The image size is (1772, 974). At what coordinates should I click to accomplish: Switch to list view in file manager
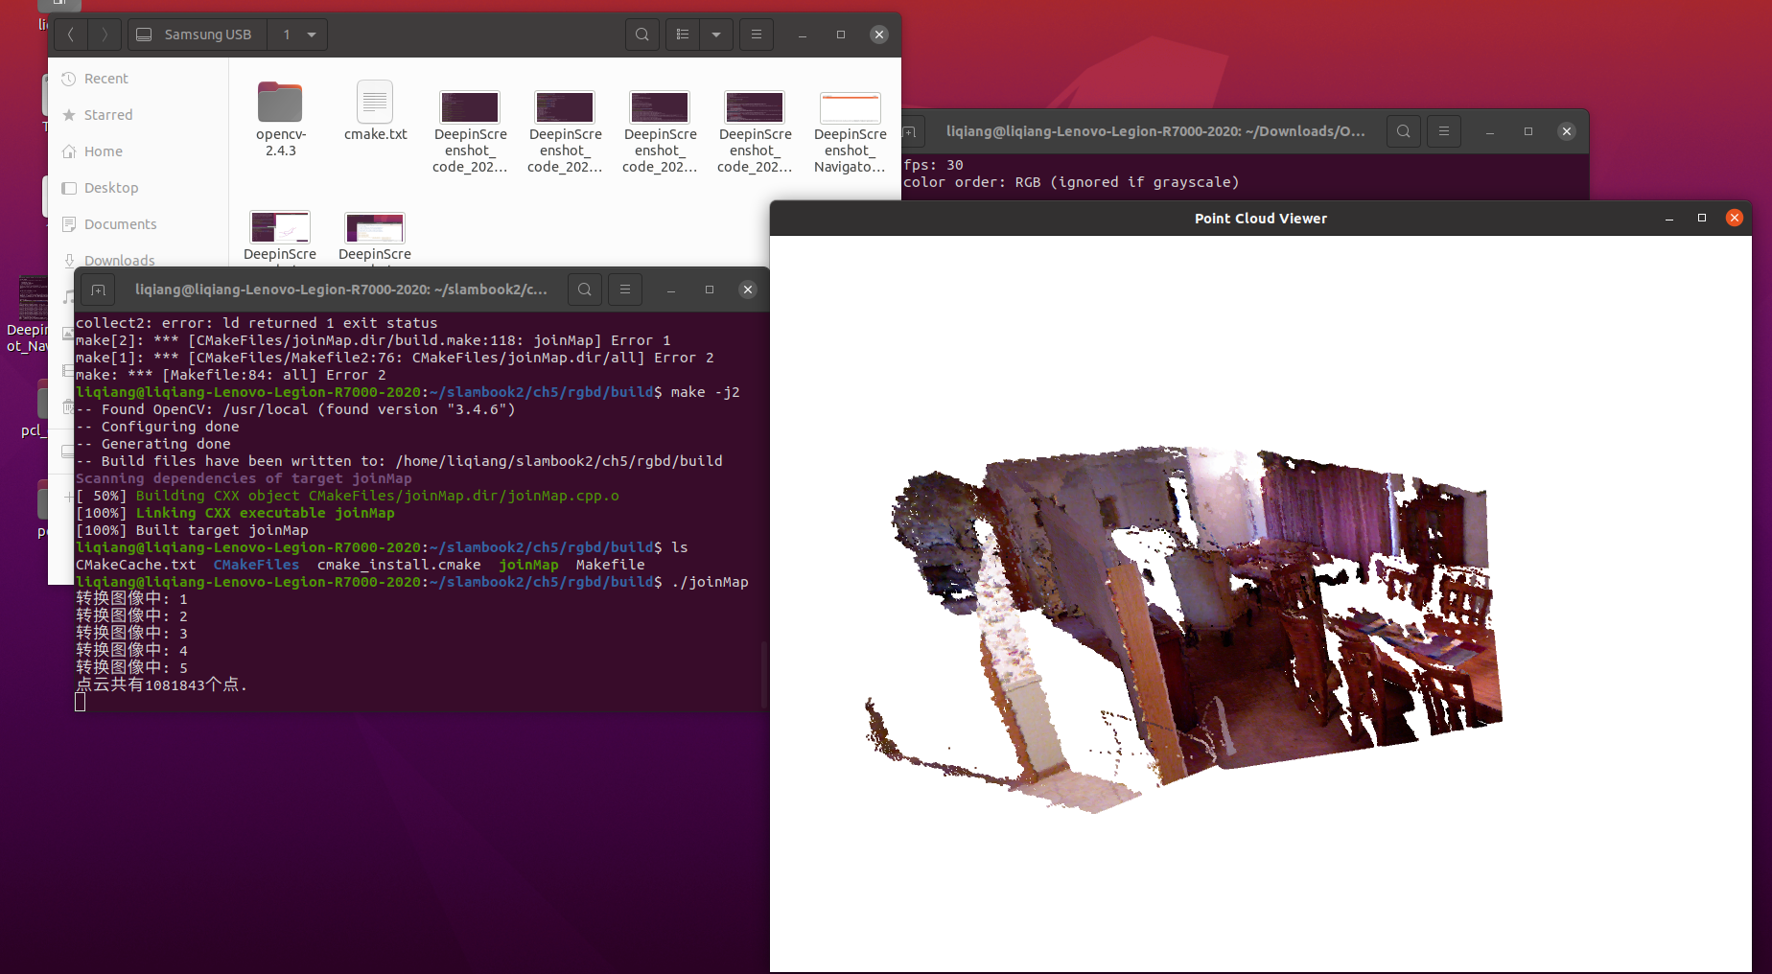click(682, 34)
